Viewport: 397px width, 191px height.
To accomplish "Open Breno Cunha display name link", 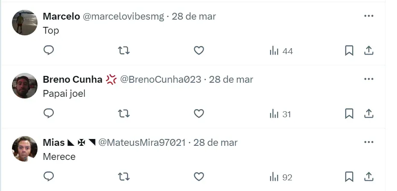I will pos(73,79).
